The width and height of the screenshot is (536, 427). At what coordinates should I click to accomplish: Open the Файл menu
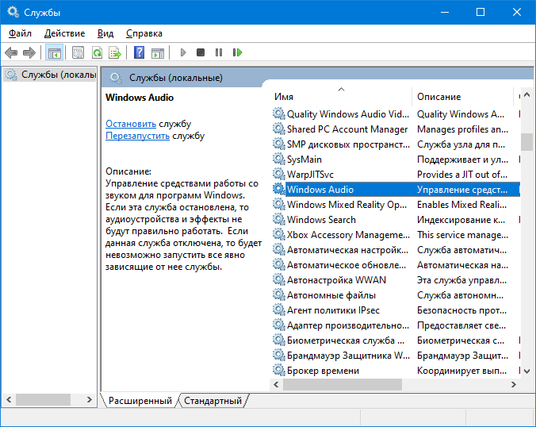click(20, 33)
